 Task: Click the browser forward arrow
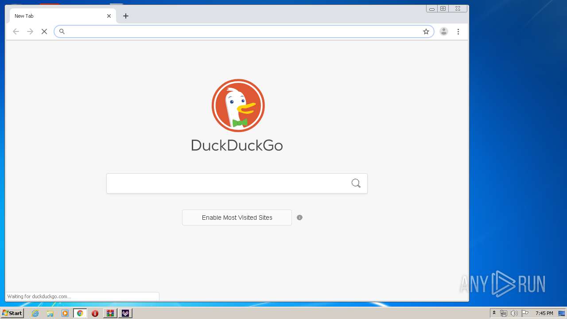30,31
